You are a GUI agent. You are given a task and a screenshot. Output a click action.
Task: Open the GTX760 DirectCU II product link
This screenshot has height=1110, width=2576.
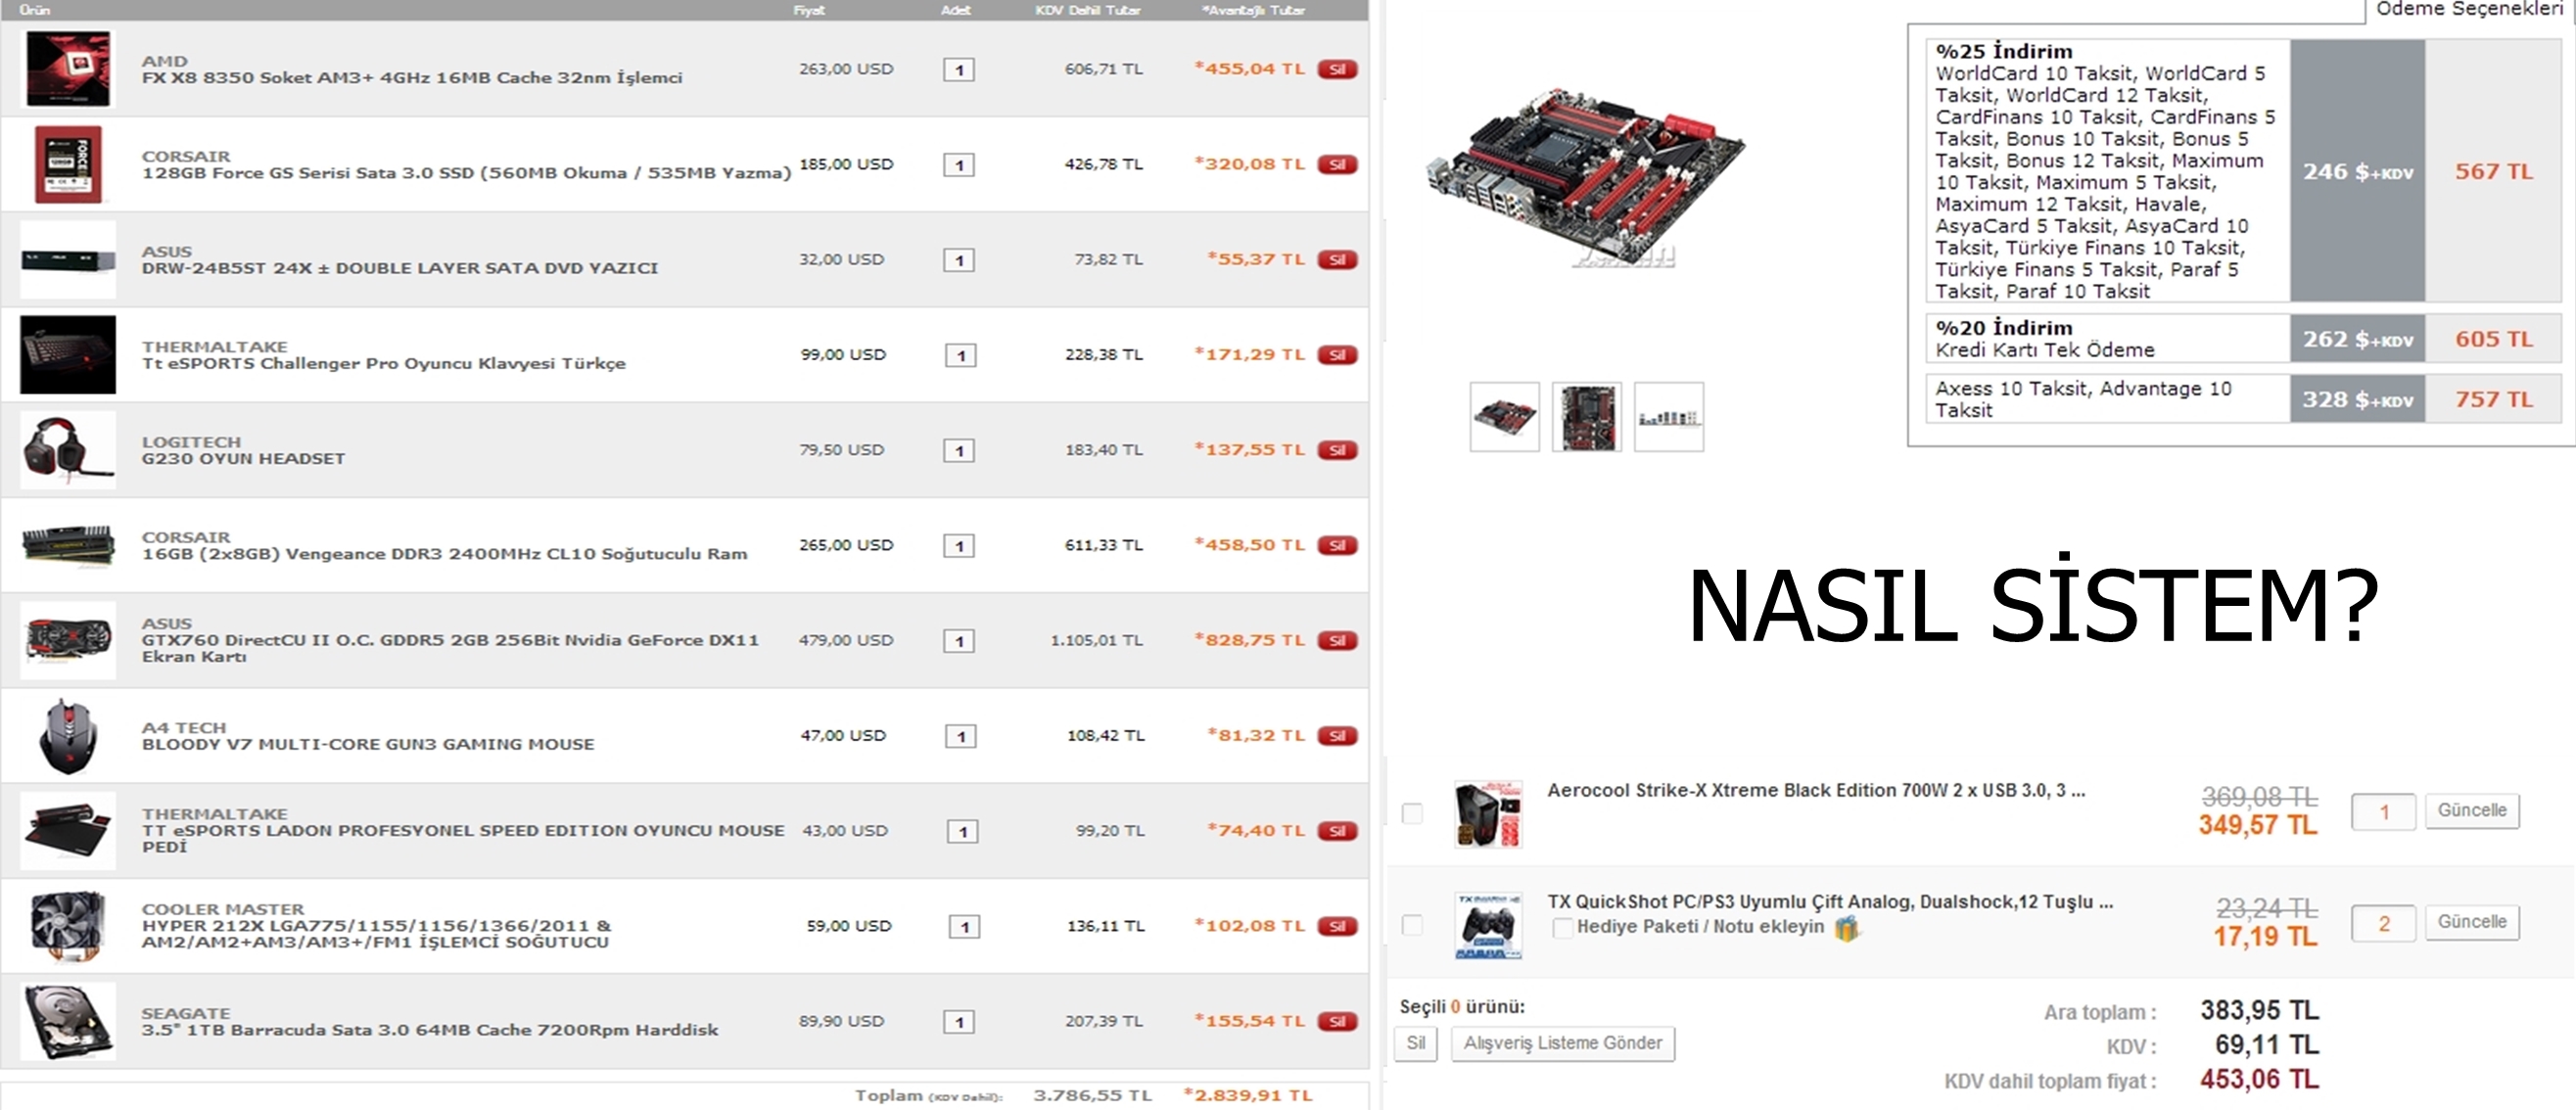tap(450, 647)
